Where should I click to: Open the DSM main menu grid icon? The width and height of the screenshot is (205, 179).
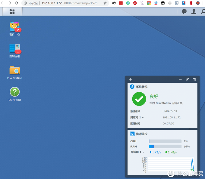(12, 11)
